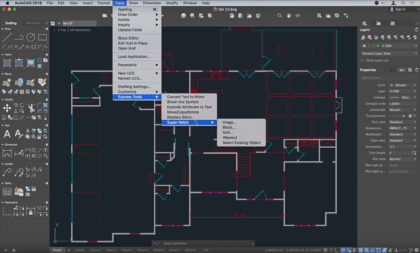This screenshot has width=420, height=253.
Task: Toggle 0-DIM layer on/off bulb
Action: [x=364, y=46]
